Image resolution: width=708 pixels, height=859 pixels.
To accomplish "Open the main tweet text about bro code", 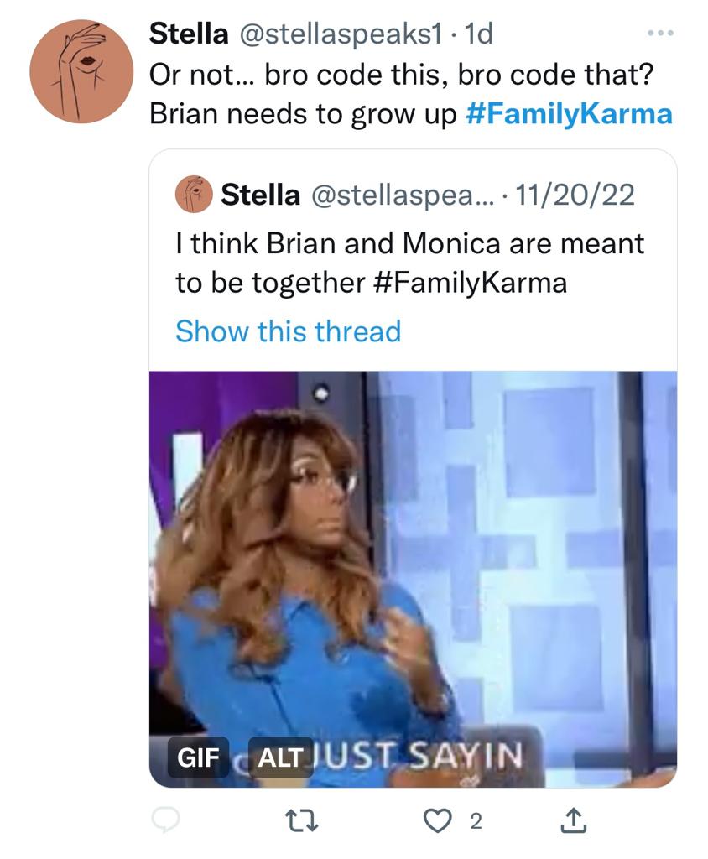I will tap(411, 94).
